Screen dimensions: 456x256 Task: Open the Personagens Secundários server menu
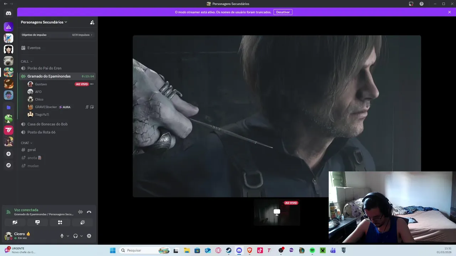44,22
